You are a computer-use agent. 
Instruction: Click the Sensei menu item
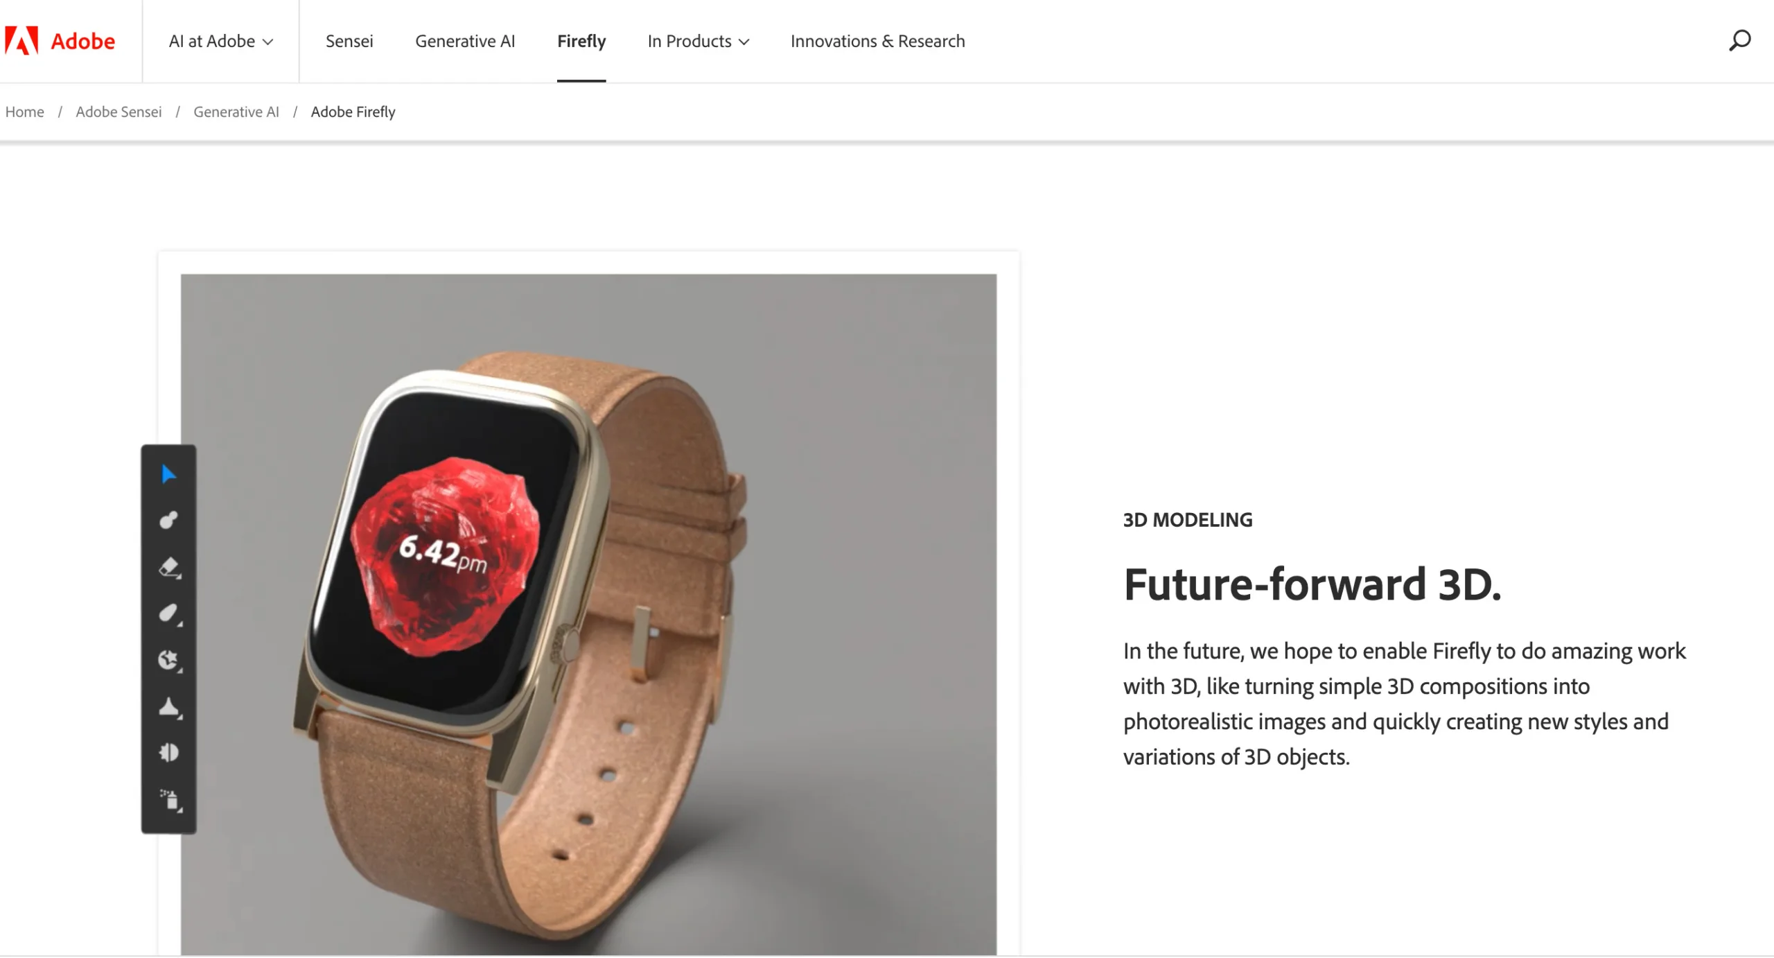pos(349,40)
